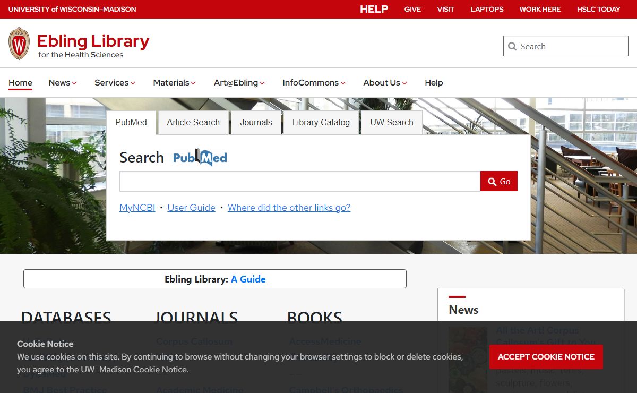Screen dimensions: 637x393
Task: Select the PubMed search tab
Action: pyautogui.click(x=131, y=122)
